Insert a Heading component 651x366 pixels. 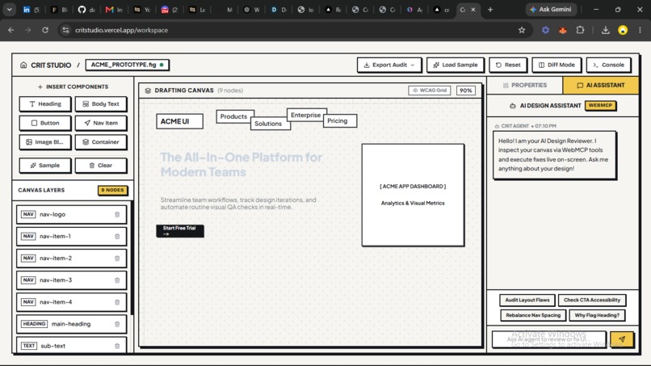click(x=45, y=104)
